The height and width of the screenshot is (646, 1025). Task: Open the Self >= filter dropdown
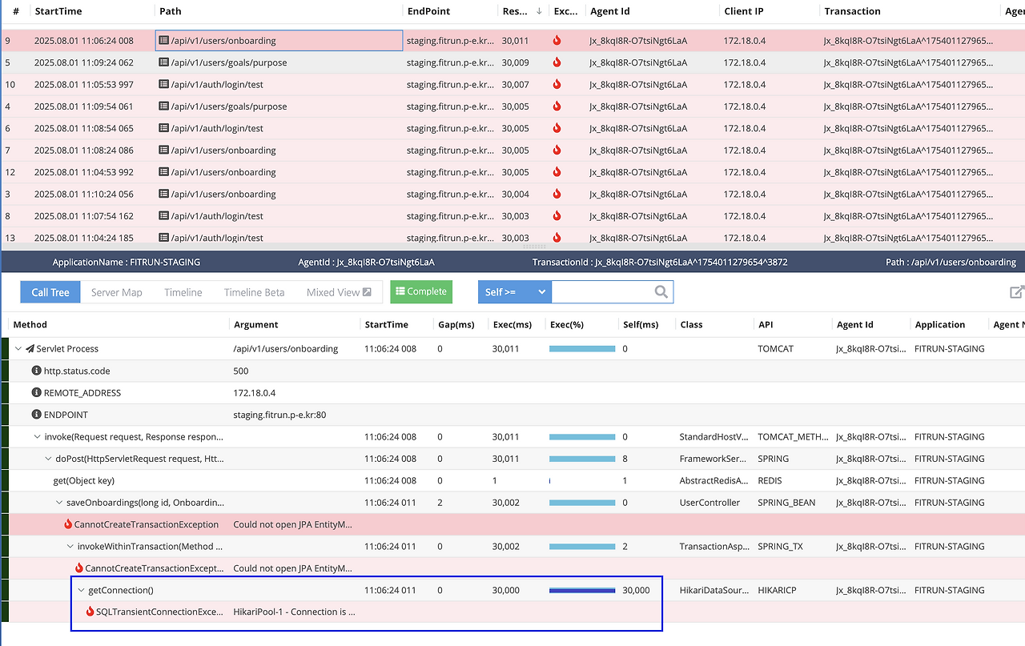(515, 292)
